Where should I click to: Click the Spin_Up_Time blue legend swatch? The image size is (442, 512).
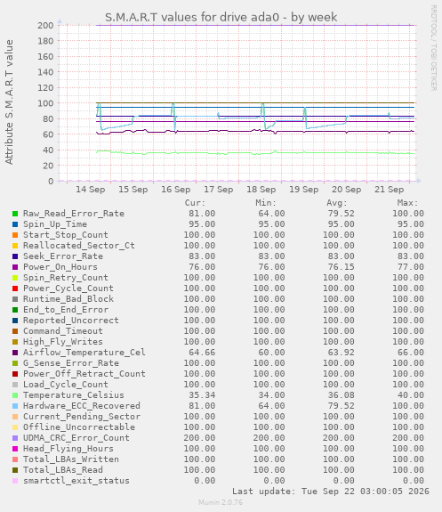pos(15,224)
